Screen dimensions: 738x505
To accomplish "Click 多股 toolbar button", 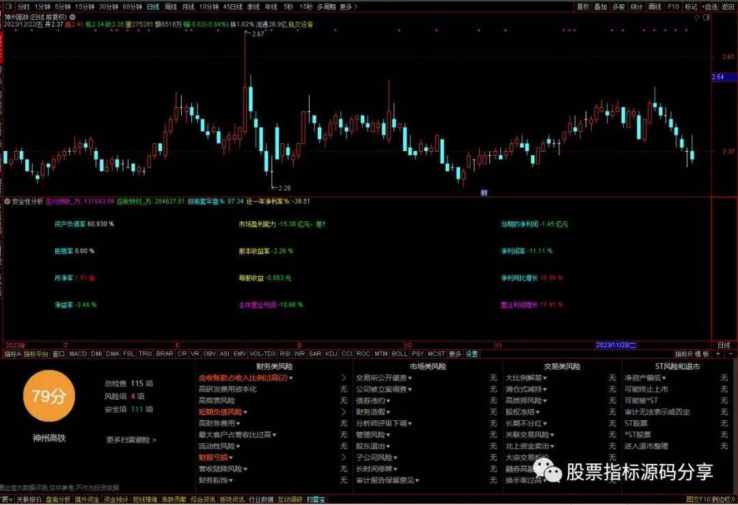I will tap(618, 7).
